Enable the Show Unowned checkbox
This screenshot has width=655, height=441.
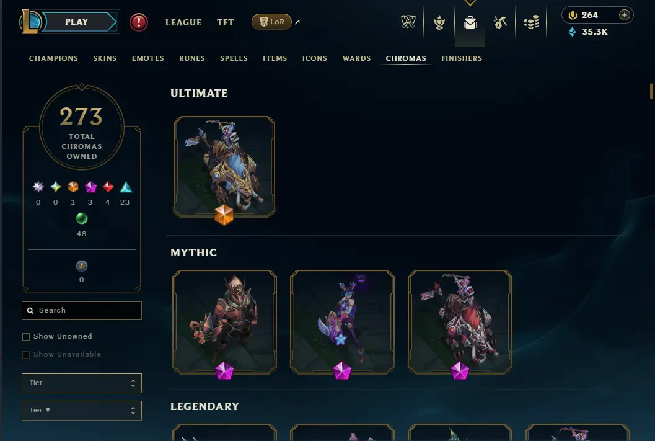tap(26, 337)
